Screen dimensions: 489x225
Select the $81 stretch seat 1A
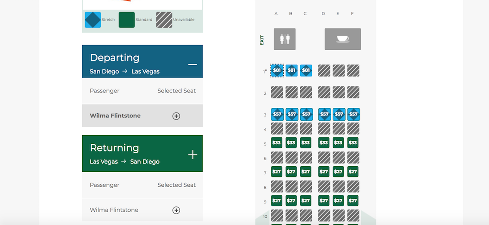(x=277, y=70)
